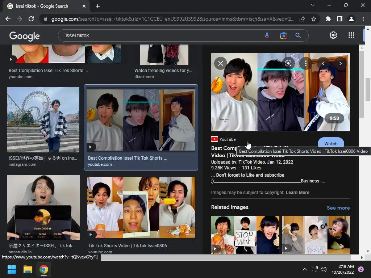Image resolution: width=371 pixels, height=278 pixels.
Task: Click the share page icon in address bar
Action: [302, 19]
